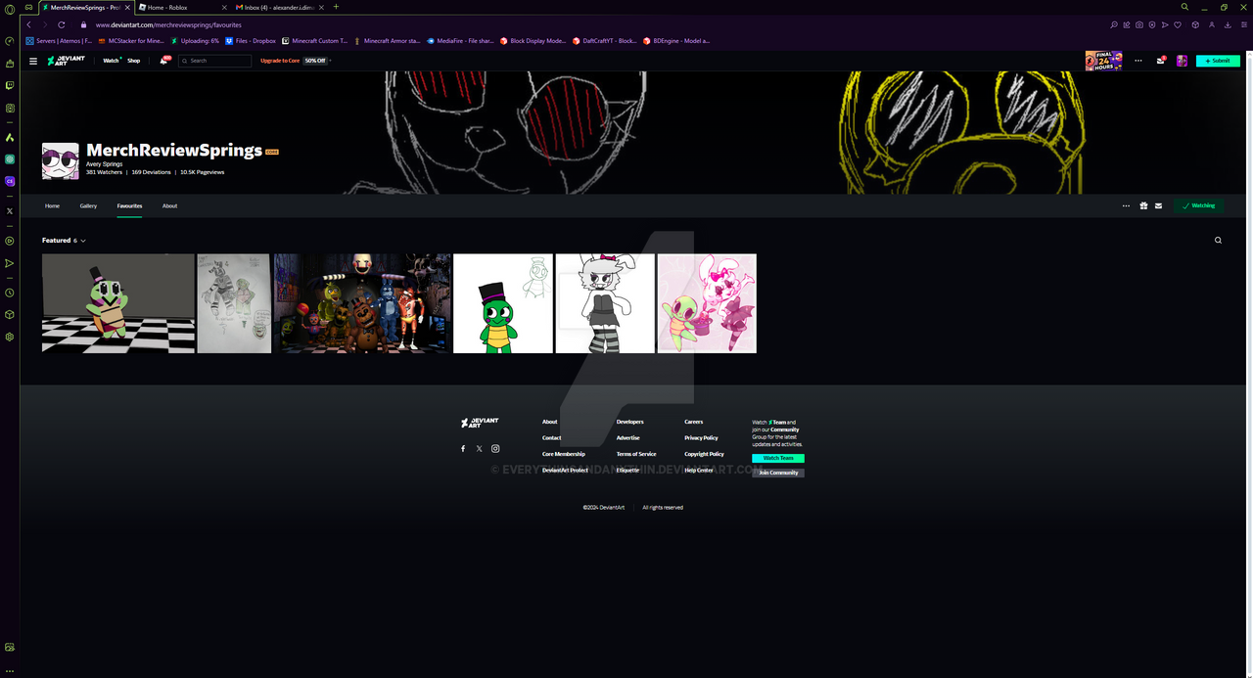Open MerchReviewSprings profile avatar
This screenshot has width=1253, height=678.
[61, 161]
